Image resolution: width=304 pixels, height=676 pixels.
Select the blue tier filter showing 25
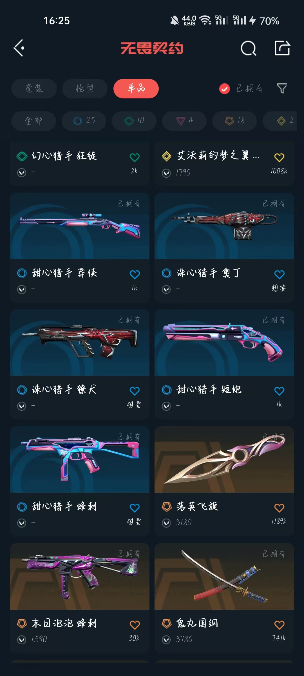(84, 121)
